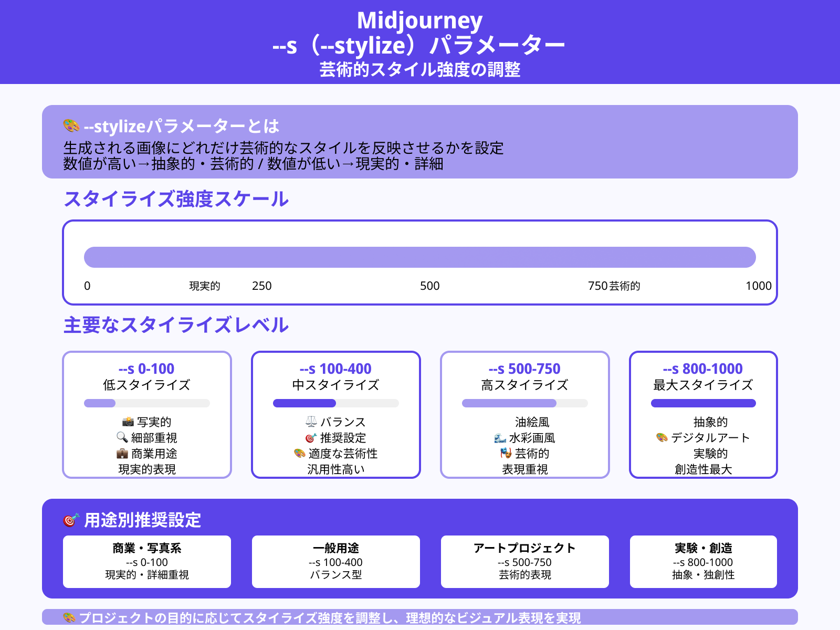Click the theater masks emoji next to 芸術的
The width and height of the screenshot is (840, 630).
pos(506,453)
